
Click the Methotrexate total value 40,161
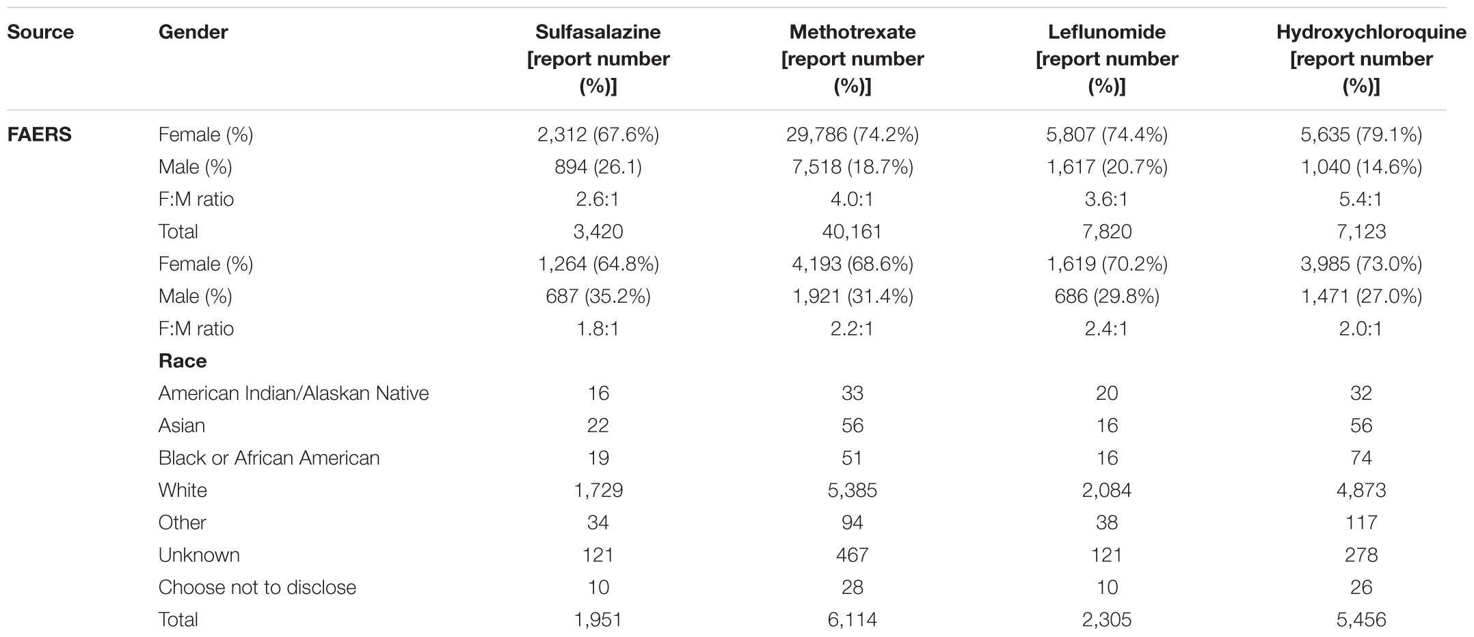pyautogui.click(x=852, y=232)
